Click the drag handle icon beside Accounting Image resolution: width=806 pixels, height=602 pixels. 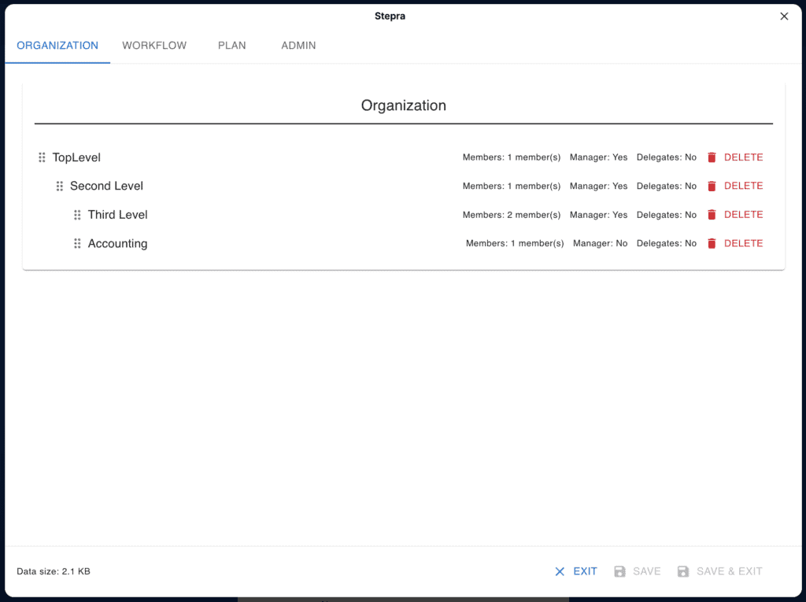(x=77, y=244)
